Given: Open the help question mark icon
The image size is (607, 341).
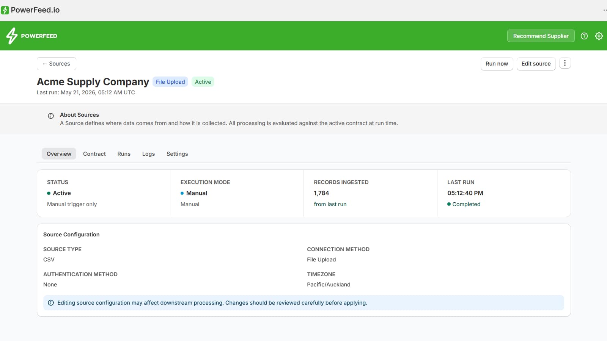Looking at the screenshot, I should click(x=584, y=36).
